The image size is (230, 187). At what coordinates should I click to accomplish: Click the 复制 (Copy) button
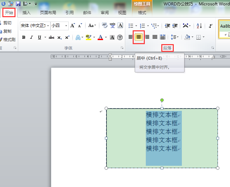(x=7, y=31)
